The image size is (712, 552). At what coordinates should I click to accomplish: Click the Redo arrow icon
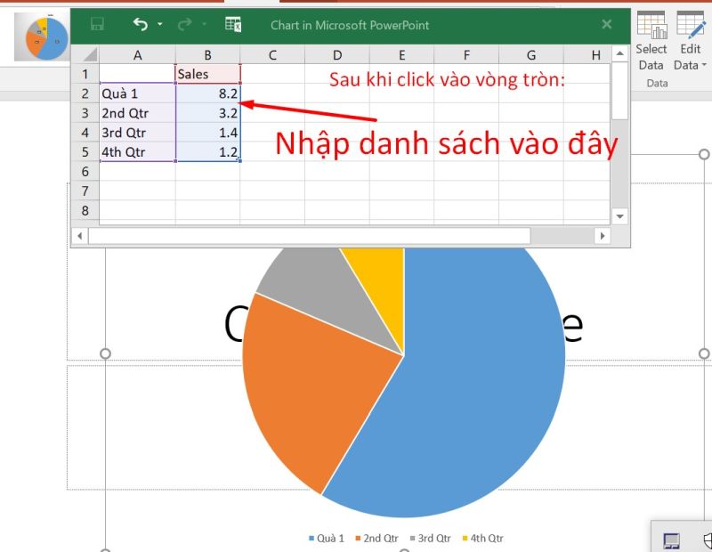click(185, 25)
